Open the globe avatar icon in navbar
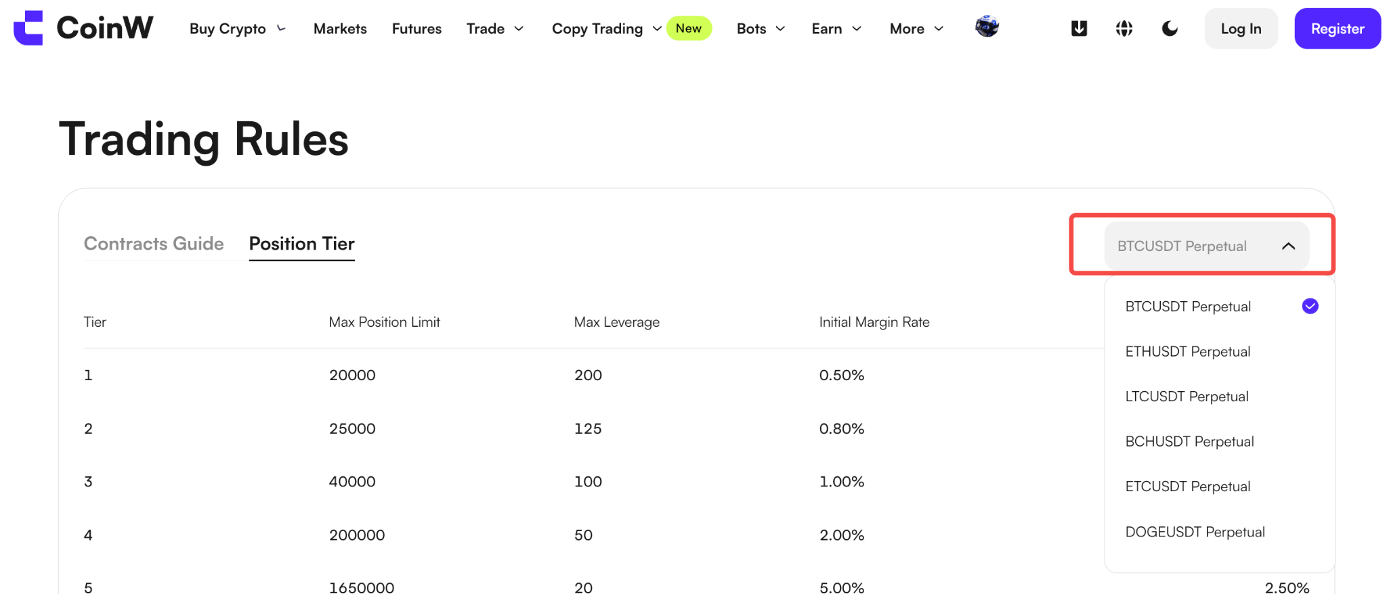1387x594 pixels. tap(987, 26)
